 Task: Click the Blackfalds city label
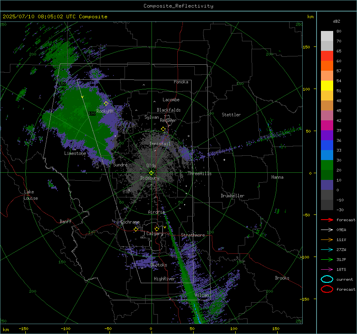[169, 110]
